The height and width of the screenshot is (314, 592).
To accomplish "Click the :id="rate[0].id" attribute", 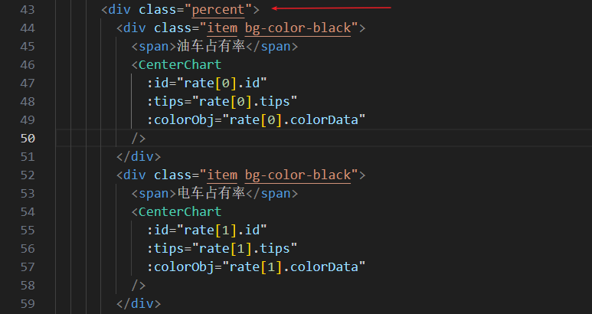I will [x=207, y=83].
